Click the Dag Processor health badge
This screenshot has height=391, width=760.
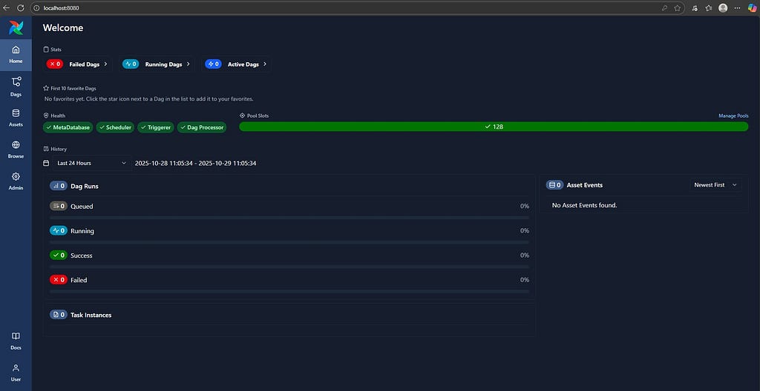tap(202, 127)
